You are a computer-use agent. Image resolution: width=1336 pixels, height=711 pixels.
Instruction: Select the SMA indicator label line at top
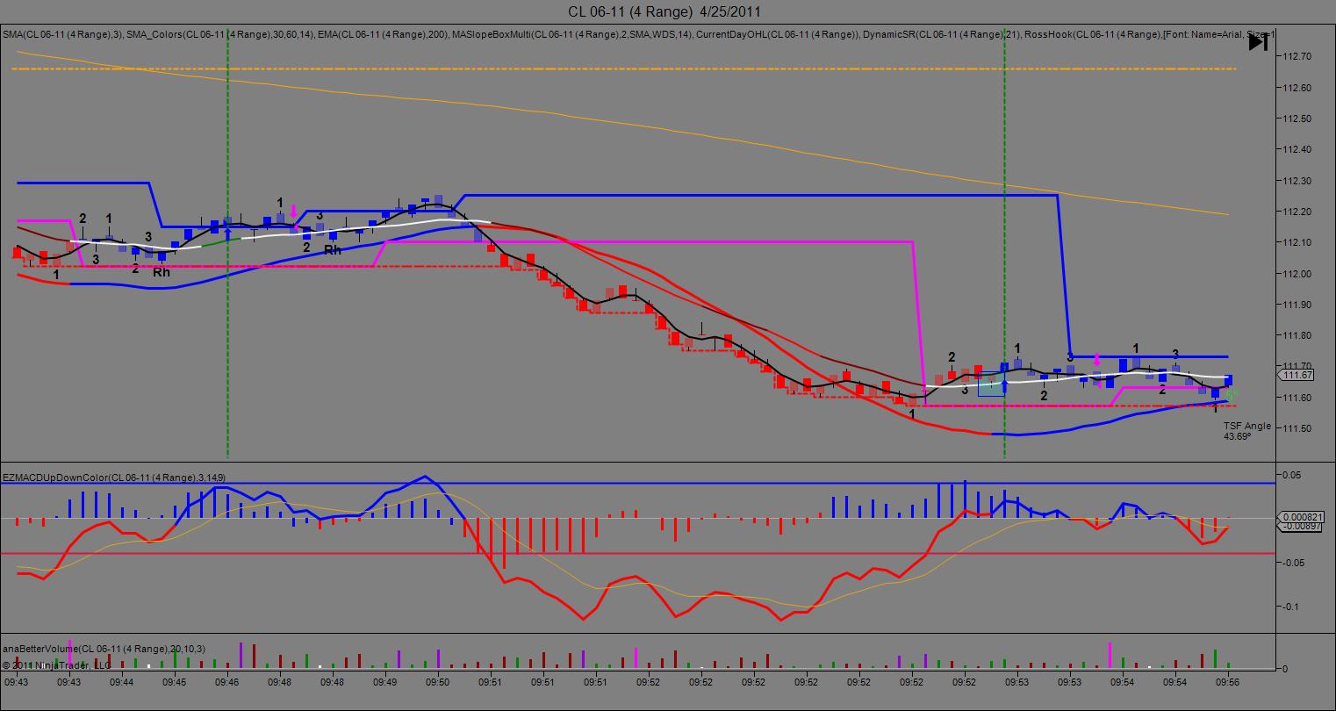[x=639, y=34]
